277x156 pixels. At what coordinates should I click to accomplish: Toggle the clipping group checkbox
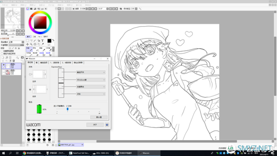2,51
